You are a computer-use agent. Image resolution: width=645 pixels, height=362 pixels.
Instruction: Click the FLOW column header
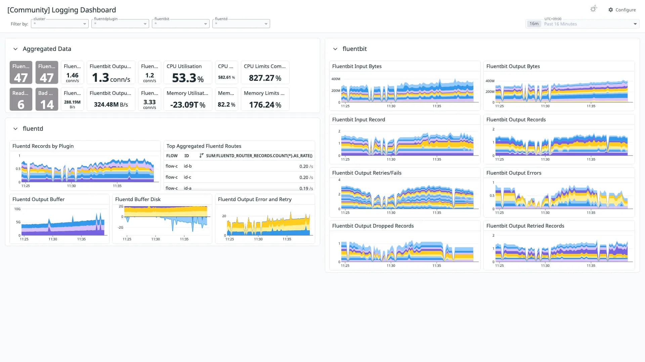(x=172, y=156)
